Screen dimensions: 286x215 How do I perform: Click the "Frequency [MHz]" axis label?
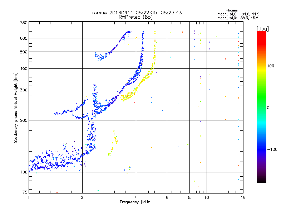pos(135,202)
